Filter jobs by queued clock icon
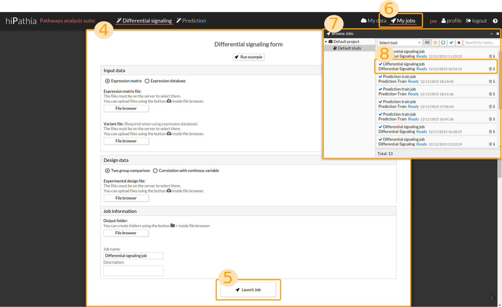The width and height of the screenshot is (502, 307). (435, 43)
